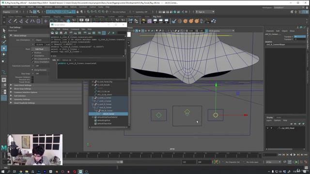Viewport: 310px width, 174px height.
Task: Click single-pane layout icon under toolbox
Action: click(4, 80)
